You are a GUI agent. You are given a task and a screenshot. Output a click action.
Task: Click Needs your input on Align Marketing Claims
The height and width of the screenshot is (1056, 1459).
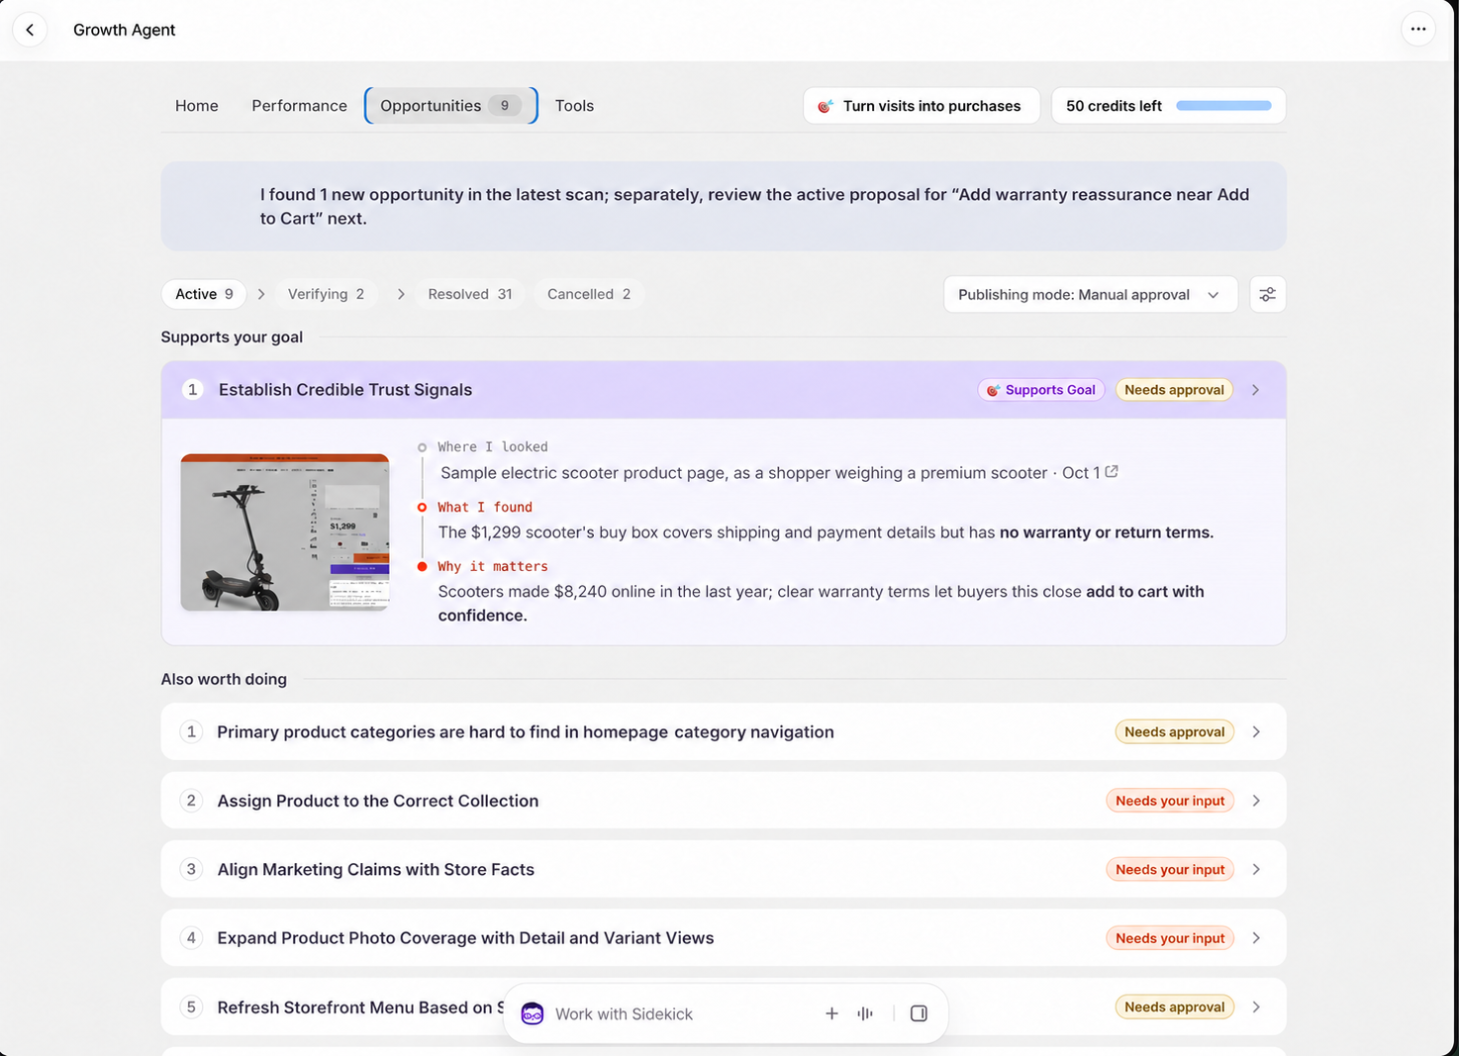click(1170, 869)
